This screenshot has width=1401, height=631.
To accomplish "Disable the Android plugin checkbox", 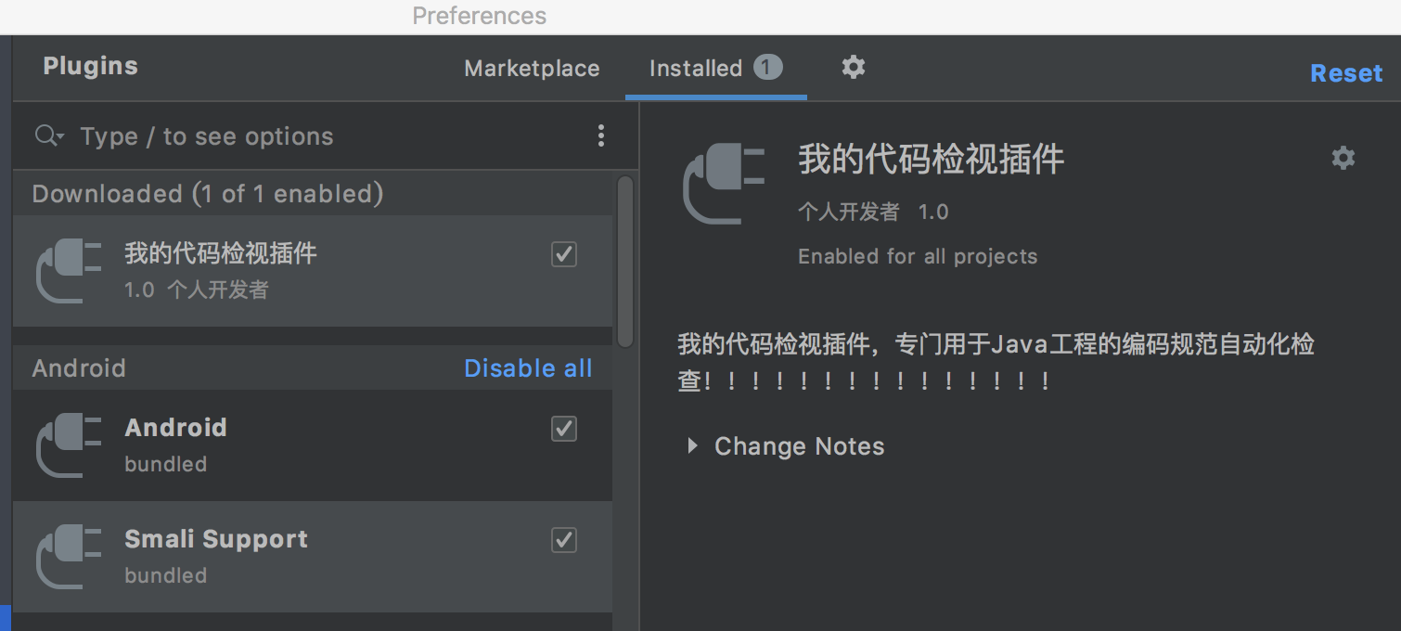I will coord(564,429).
